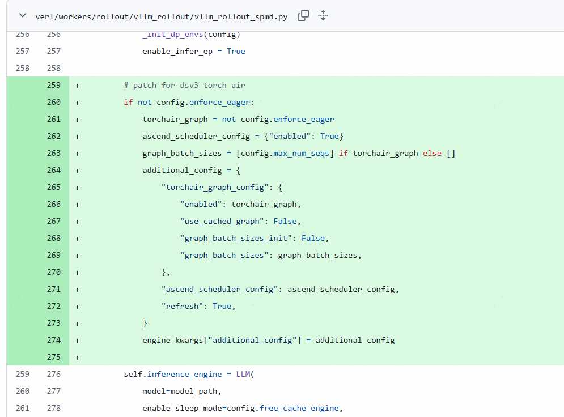This screenshot has height=417, width=564.
Task: Select old line number 257
Action: pos(23,51)
